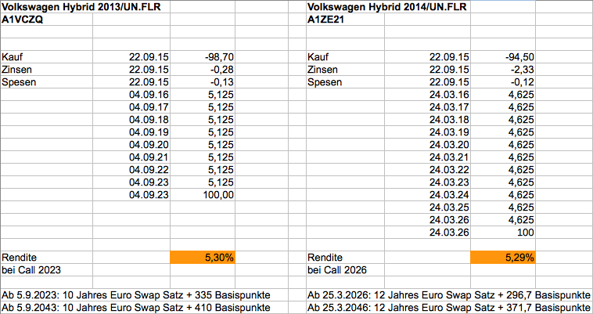Select the Volkswagen Hybrid 2014/UN.FLR title cell

[x=387, y=7]
